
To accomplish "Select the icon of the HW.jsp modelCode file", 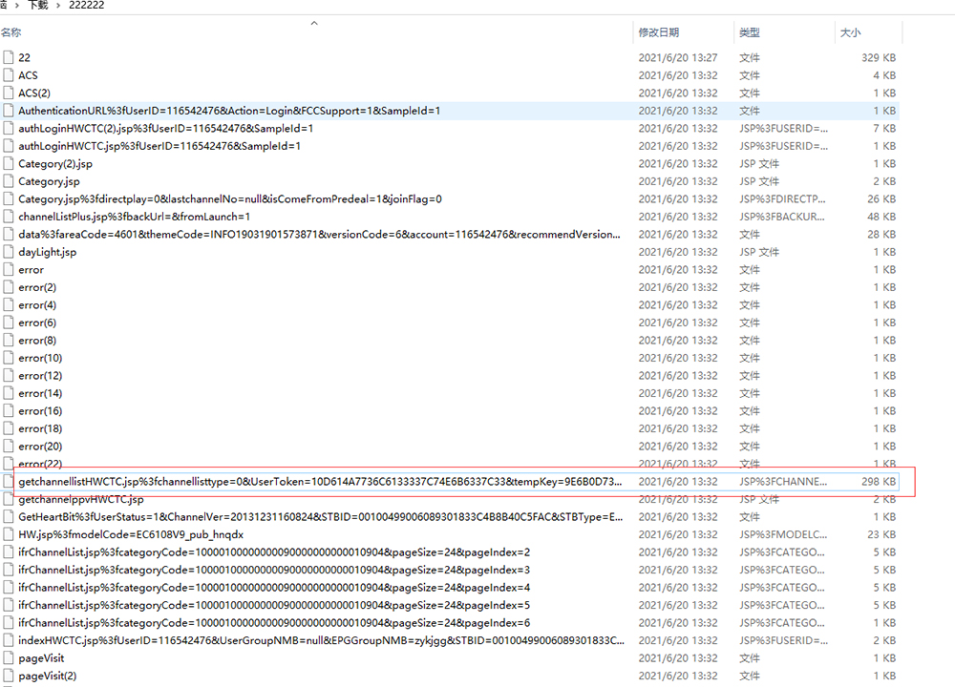I will coord(9,535).
